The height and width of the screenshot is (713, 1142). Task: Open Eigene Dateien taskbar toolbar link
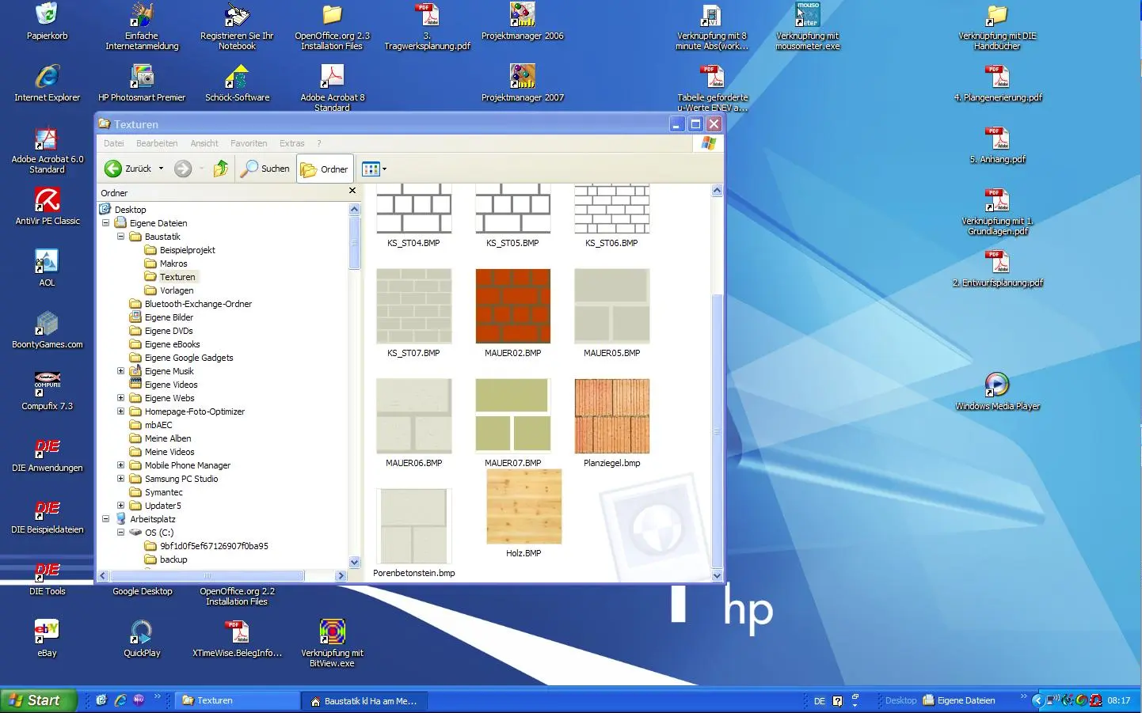959,700
